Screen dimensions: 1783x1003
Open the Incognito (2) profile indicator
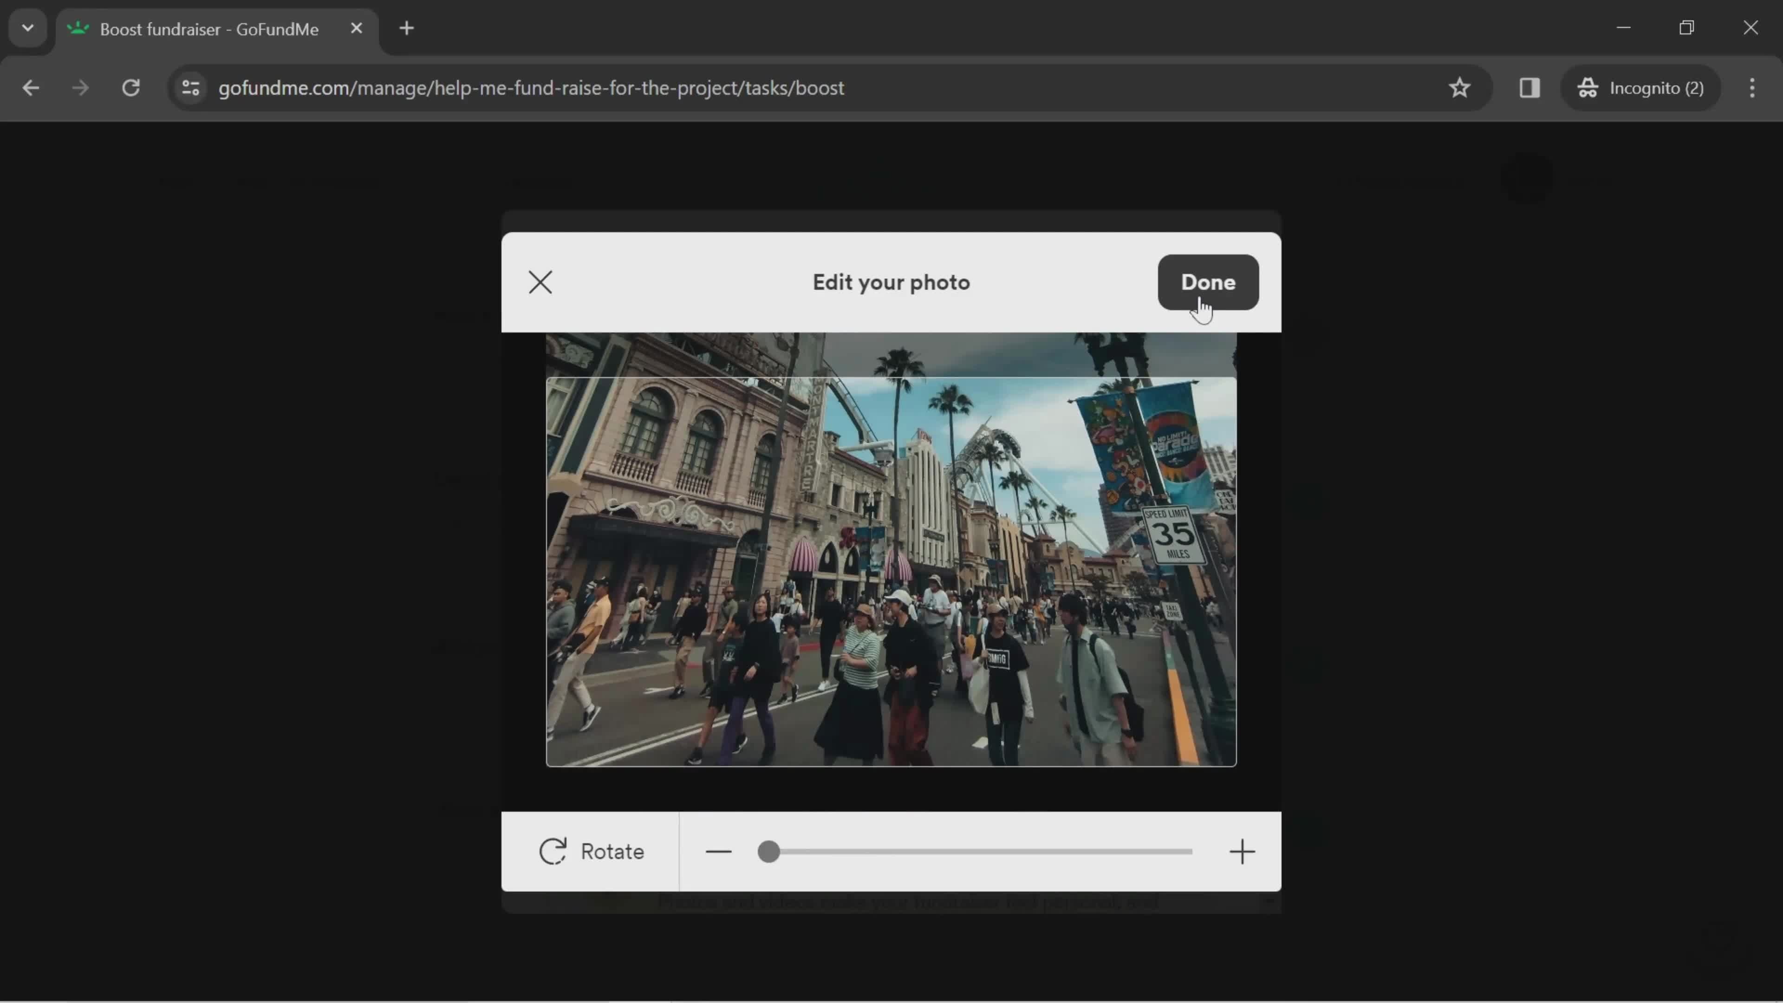click(x=1640, y=88)
